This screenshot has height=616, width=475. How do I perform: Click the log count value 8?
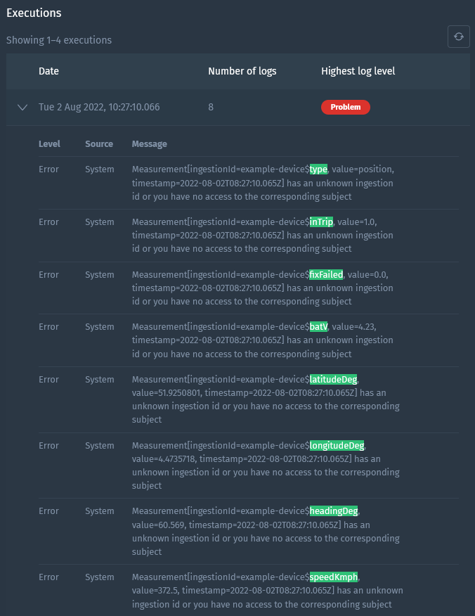point(210,107)
